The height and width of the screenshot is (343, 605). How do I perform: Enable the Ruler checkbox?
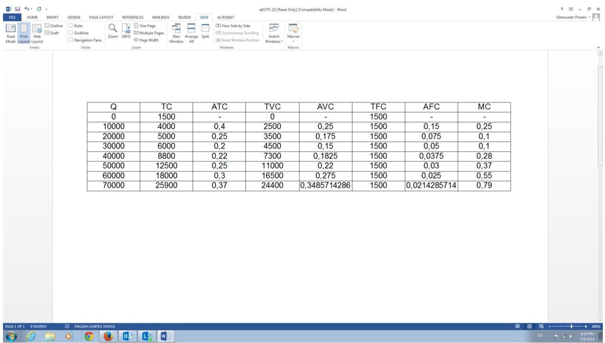(70, 26)
